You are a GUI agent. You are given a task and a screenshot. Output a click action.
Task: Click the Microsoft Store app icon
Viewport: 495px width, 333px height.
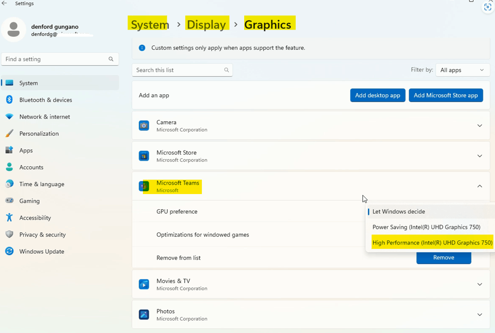click(144, 156)
